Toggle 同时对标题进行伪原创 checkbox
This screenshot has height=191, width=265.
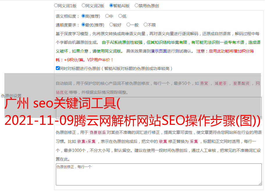pyautogui.click(x=58, y=68)
